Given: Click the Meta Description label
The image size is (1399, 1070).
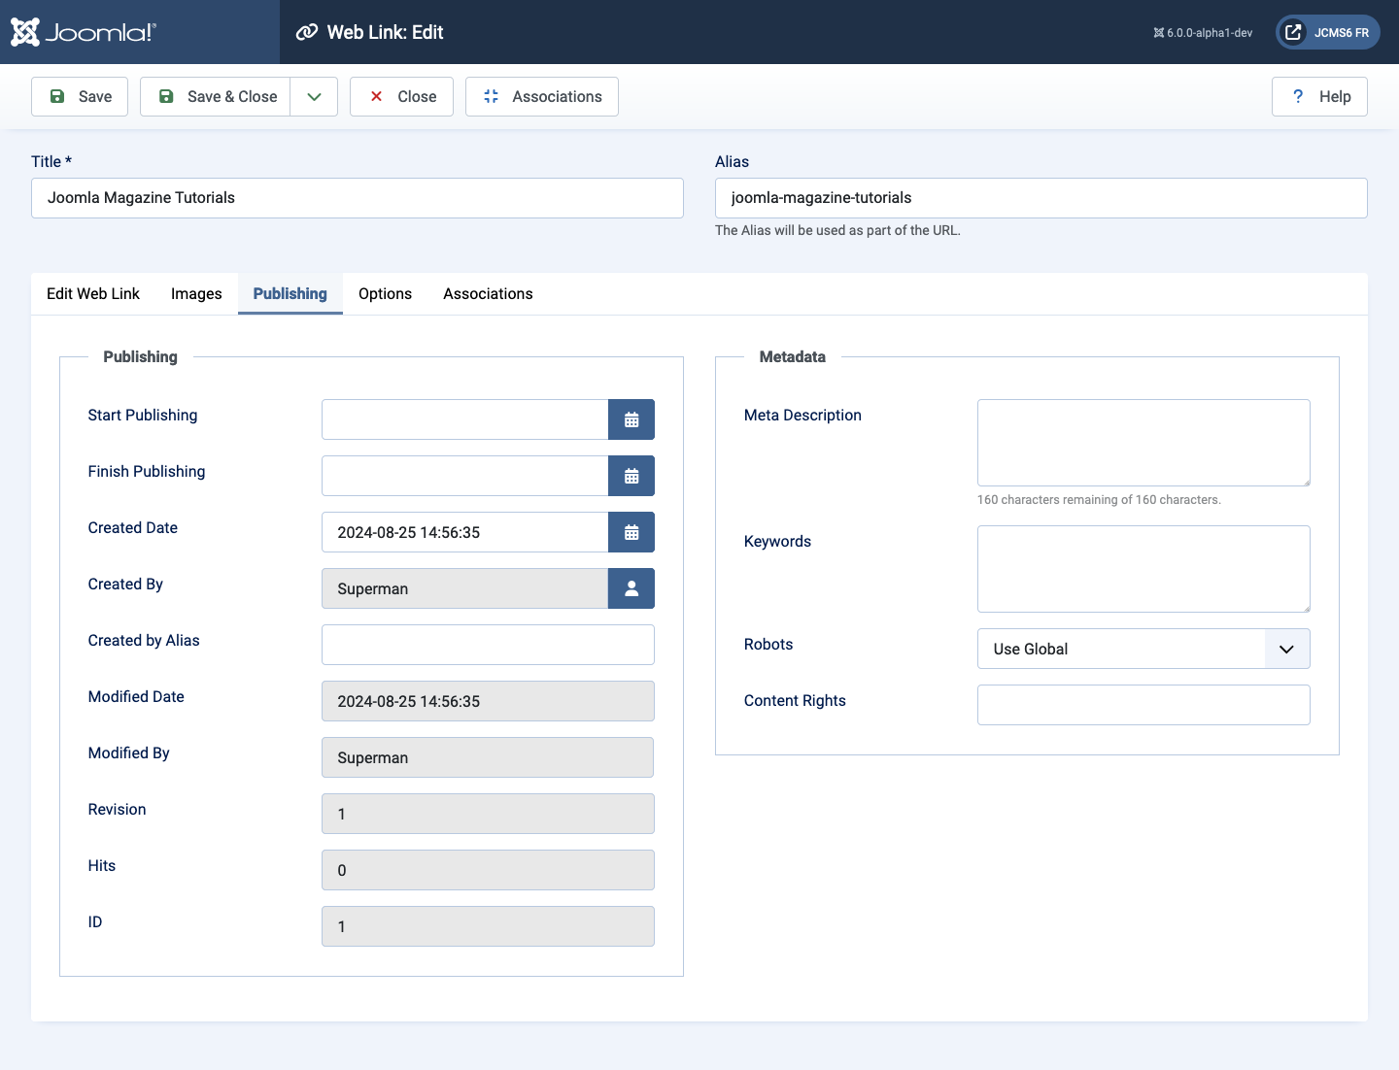Looking at the screenshot, I should click(x=802, y=415).
